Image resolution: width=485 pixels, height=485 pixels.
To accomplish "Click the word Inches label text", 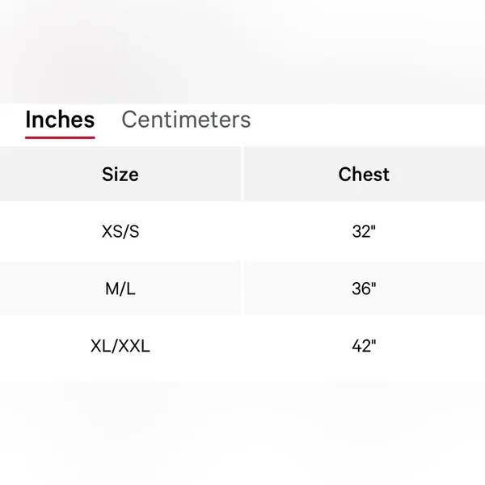I will pos(60,120).
